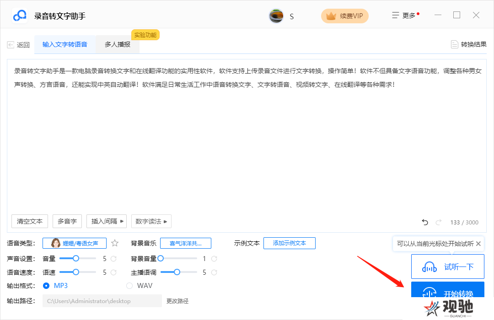The height and width of the screenshot is (320, 494).
Task: Reset the 背景音量 value with reset icon
Action: pos(214,259)
